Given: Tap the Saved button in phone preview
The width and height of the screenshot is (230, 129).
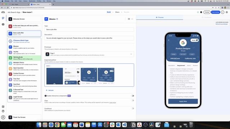Looking at the screenshot, I should [x=194, y=40].
